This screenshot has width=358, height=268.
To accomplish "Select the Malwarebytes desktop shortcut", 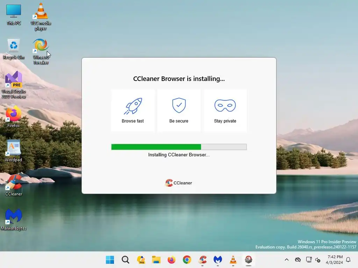I will click(14, 219).
